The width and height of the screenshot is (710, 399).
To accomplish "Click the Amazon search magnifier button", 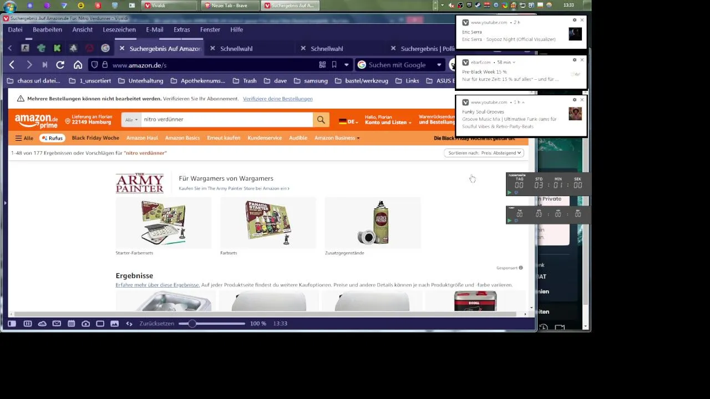I will 321,119.
